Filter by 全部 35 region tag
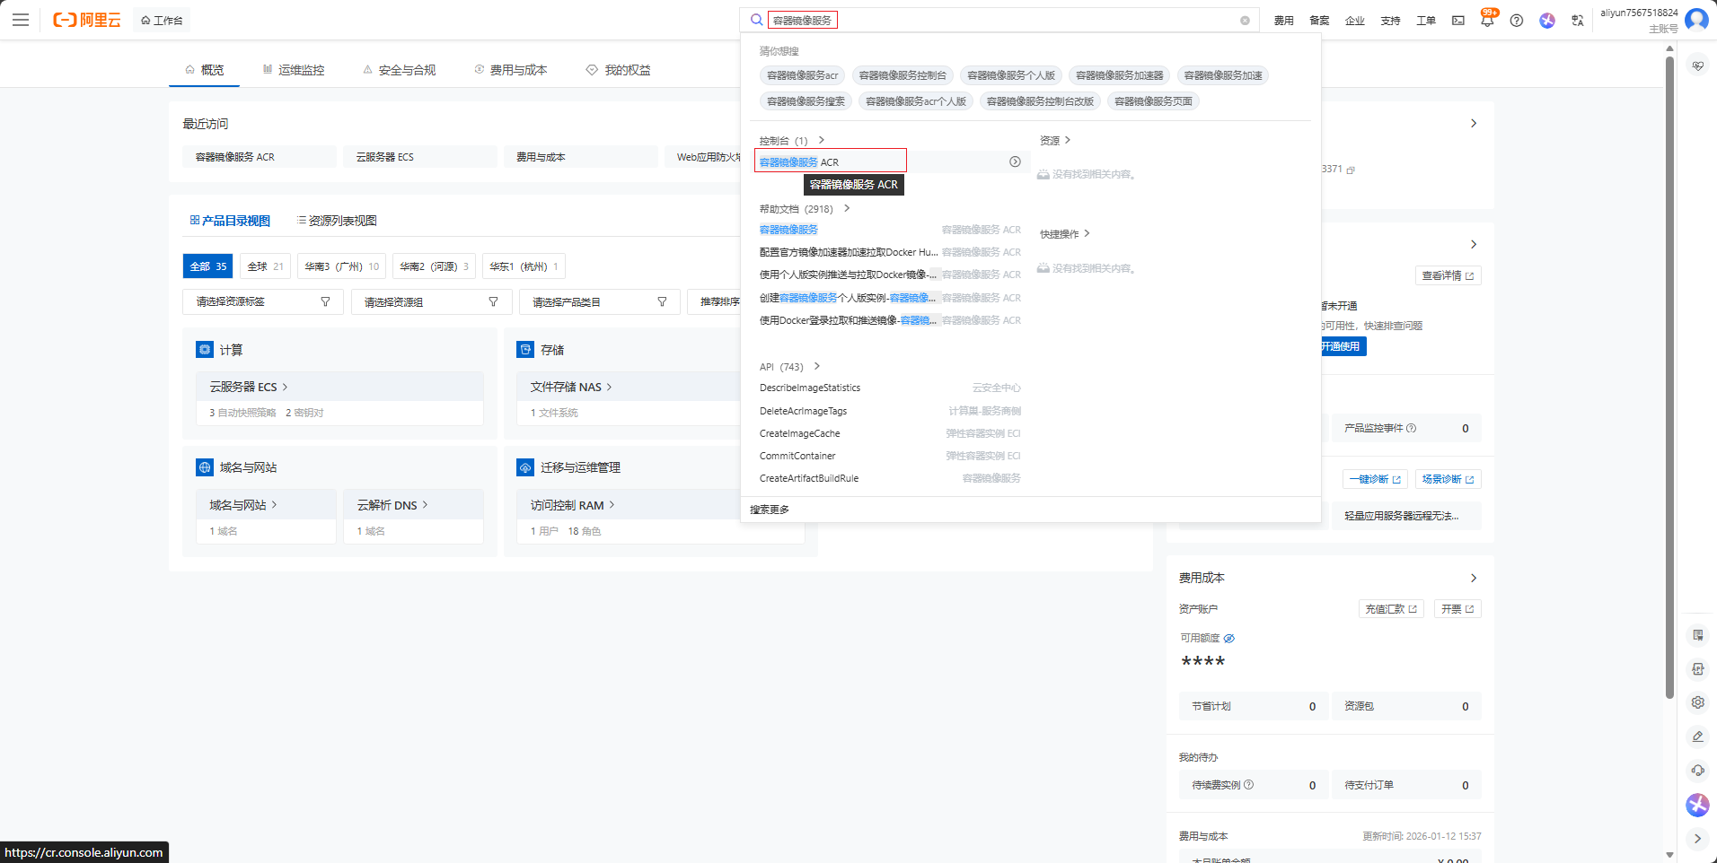 click(x=208, y=266)
